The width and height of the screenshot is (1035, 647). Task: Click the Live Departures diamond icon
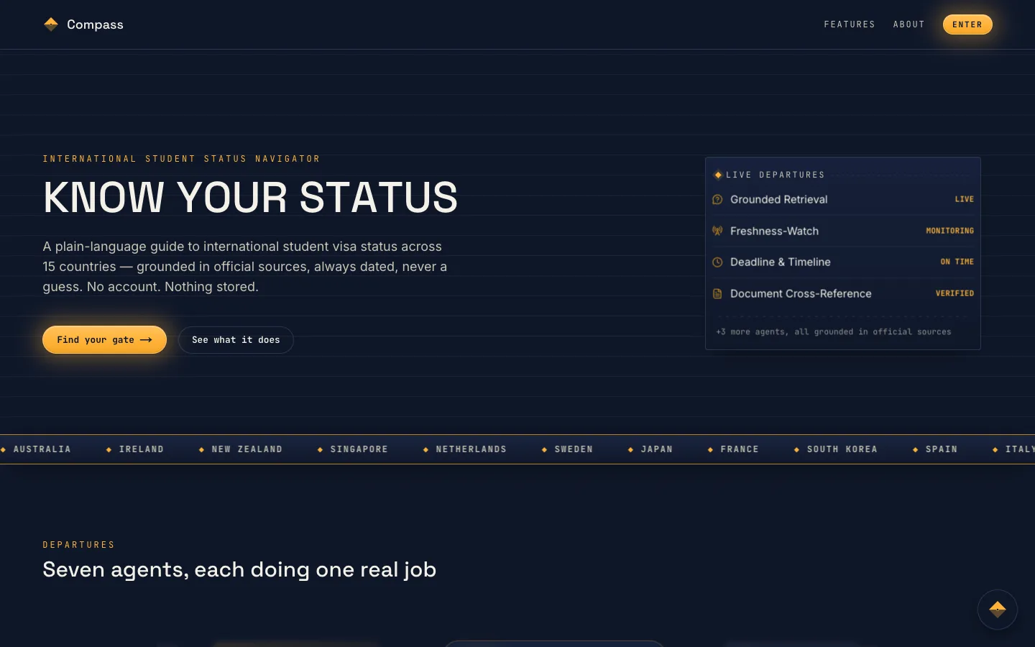pyautogui.click(x=718, y=175)
